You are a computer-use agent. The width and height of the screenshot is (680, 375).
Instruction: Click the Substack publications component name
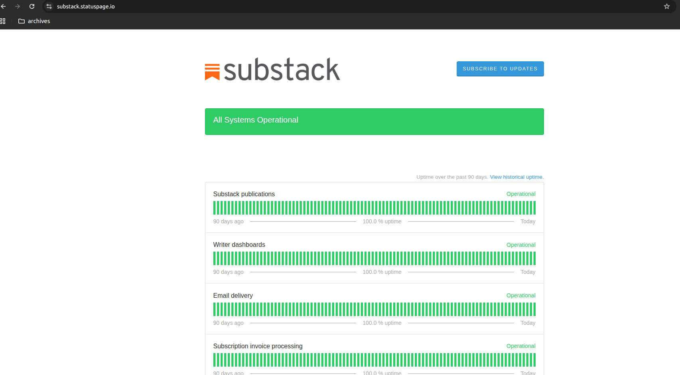244,194
